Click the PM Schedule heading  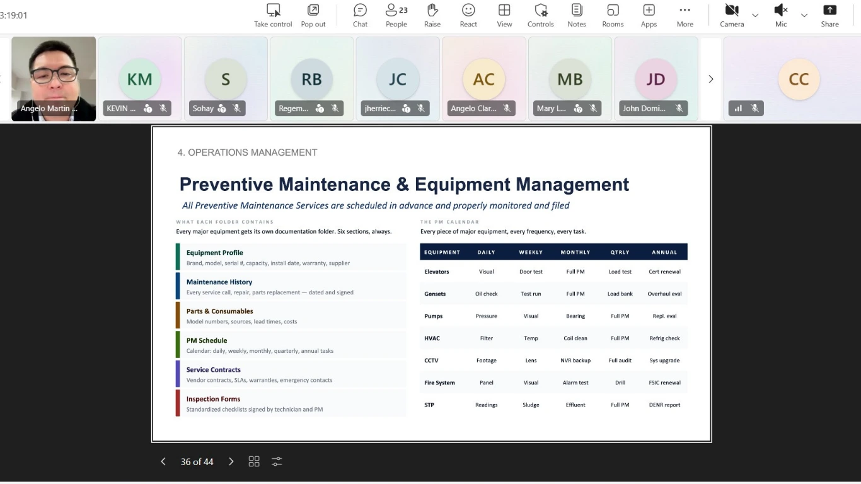click(206, 340)
